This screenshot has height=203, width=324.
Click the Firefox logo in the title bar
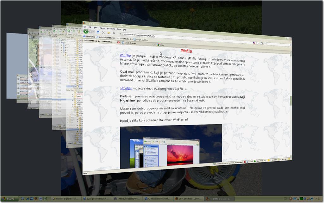pyautogui.click(x=84, y=23)
